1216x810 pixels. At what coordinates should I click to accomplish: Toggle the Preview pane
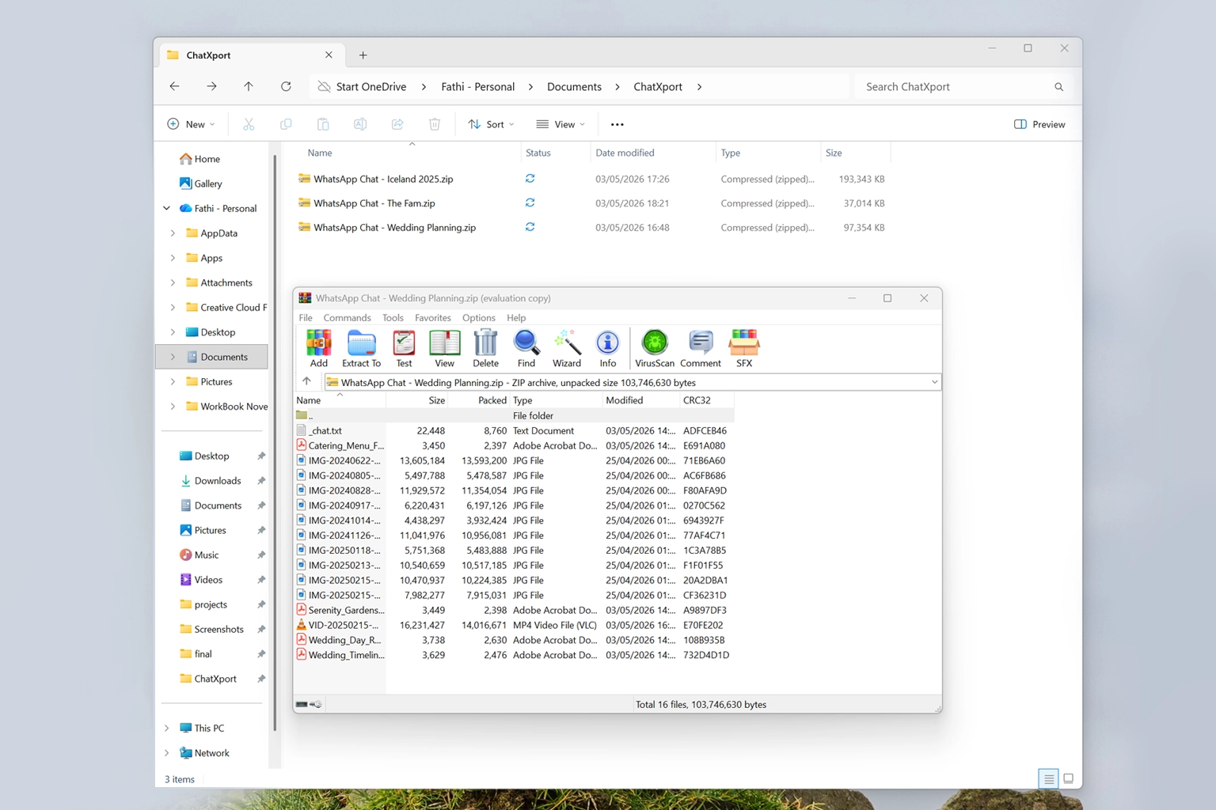pos(1039,124)
